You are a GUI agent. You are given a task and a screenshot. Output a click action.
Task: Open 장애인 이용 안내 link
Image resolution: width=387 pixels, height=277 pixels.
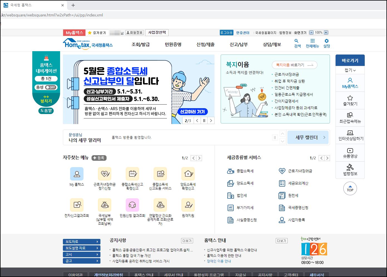(219, 261)
